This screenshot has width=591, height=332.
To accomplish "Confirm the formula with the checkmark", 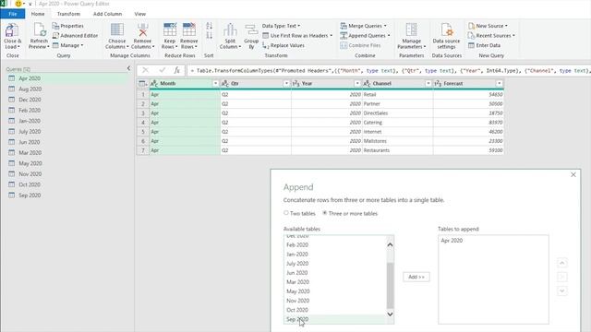I will [x=163, y=70].
